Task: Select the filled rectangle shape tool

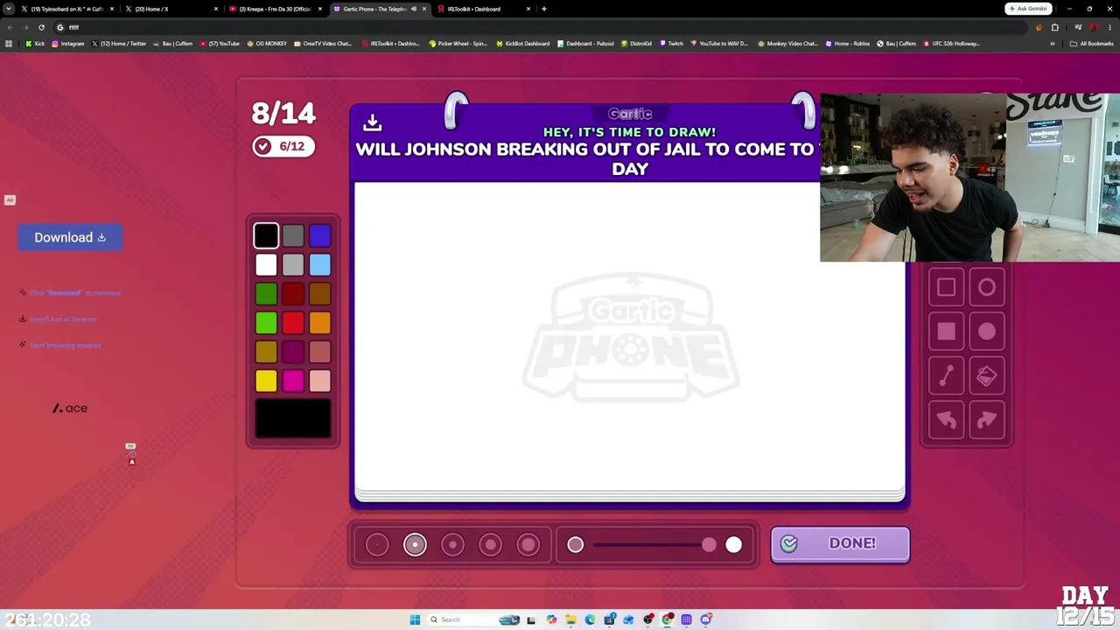Action: pos(946,332)
